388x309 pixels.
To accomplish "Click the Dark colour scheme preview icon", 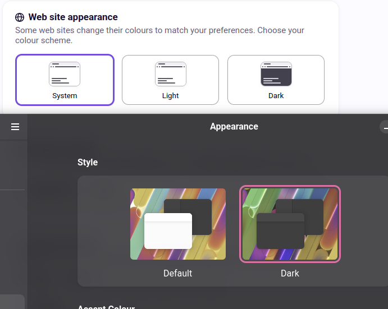I will 276,74.
